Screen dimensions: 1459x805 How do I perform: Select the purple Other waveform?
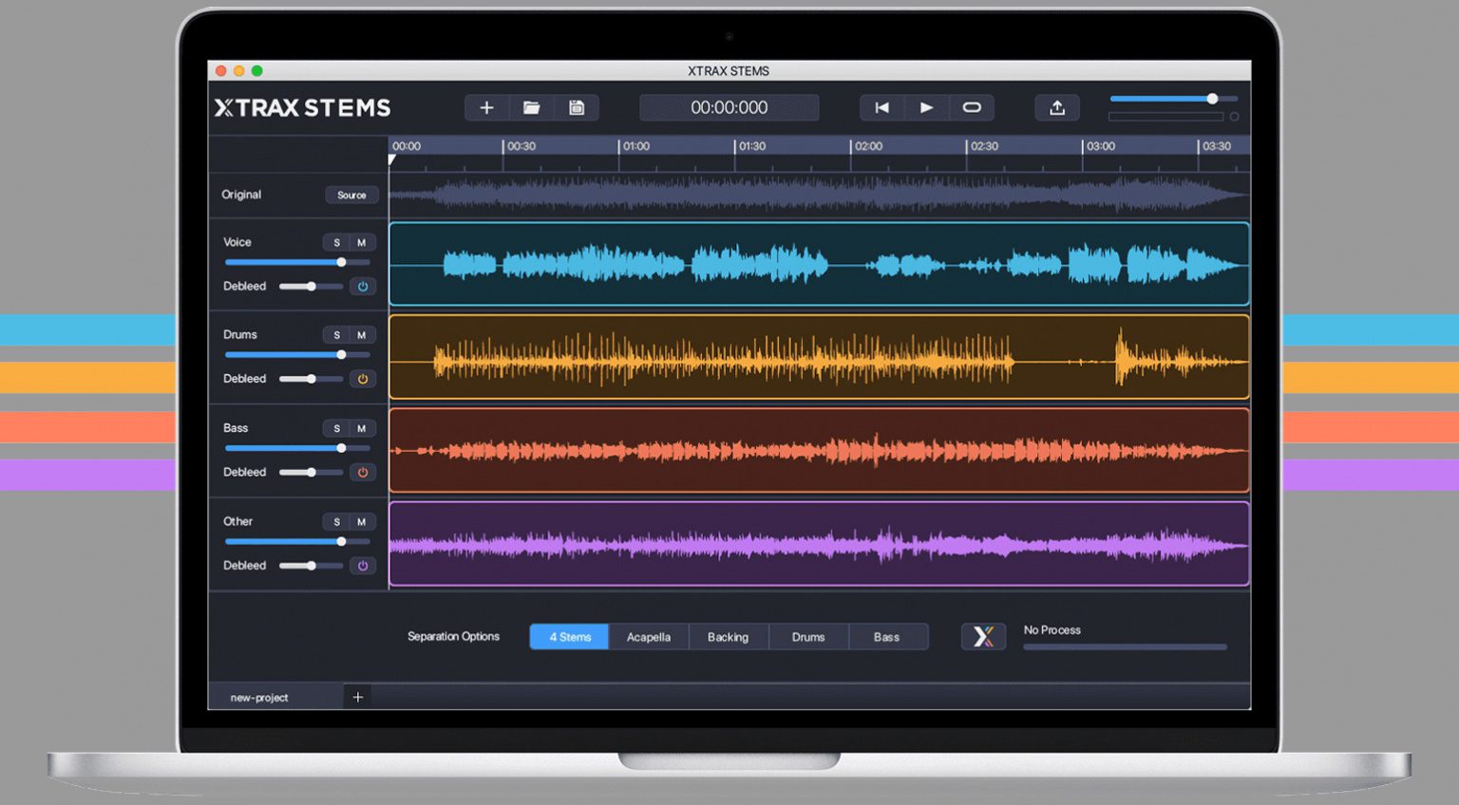819,544
